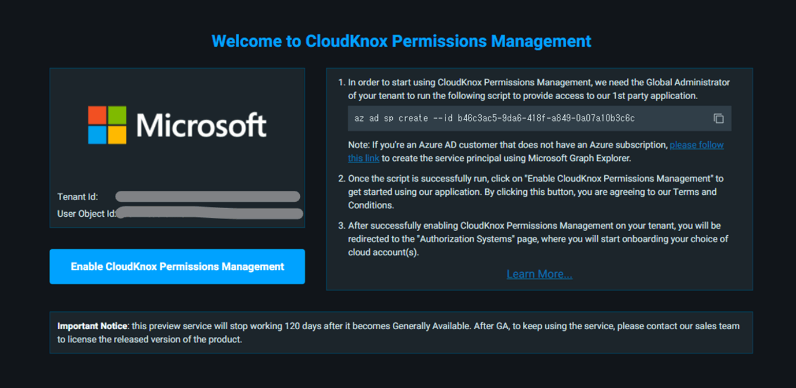Click the az ad sp create command text

[494, 118]
